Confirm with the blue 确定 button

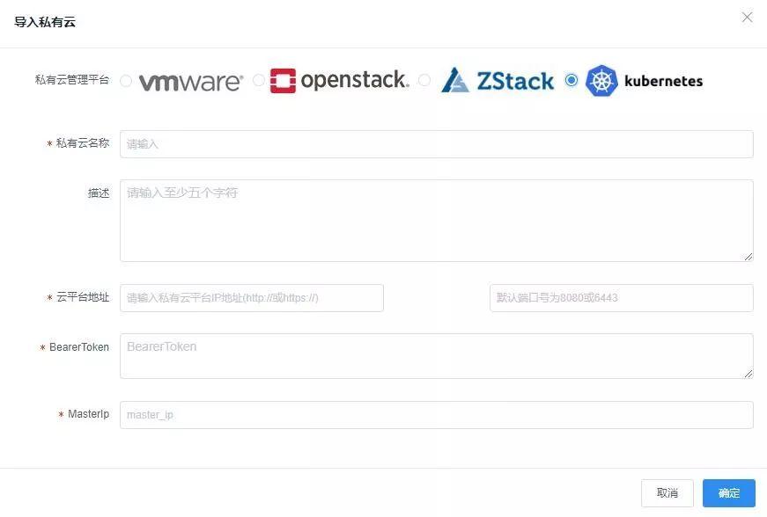(x=728, y=493)
